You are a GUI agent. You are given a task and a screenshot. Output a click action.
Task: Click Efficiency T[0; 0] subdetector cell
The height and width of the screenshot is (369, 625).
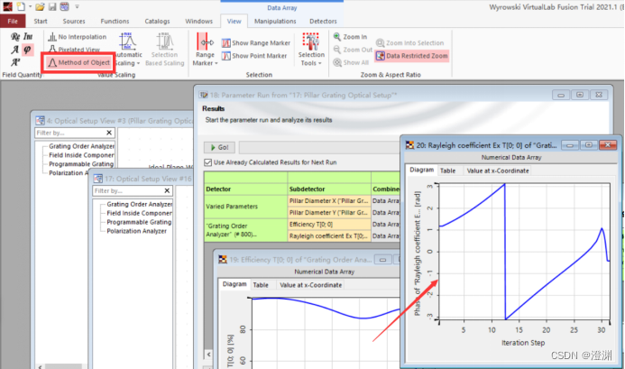329,224
